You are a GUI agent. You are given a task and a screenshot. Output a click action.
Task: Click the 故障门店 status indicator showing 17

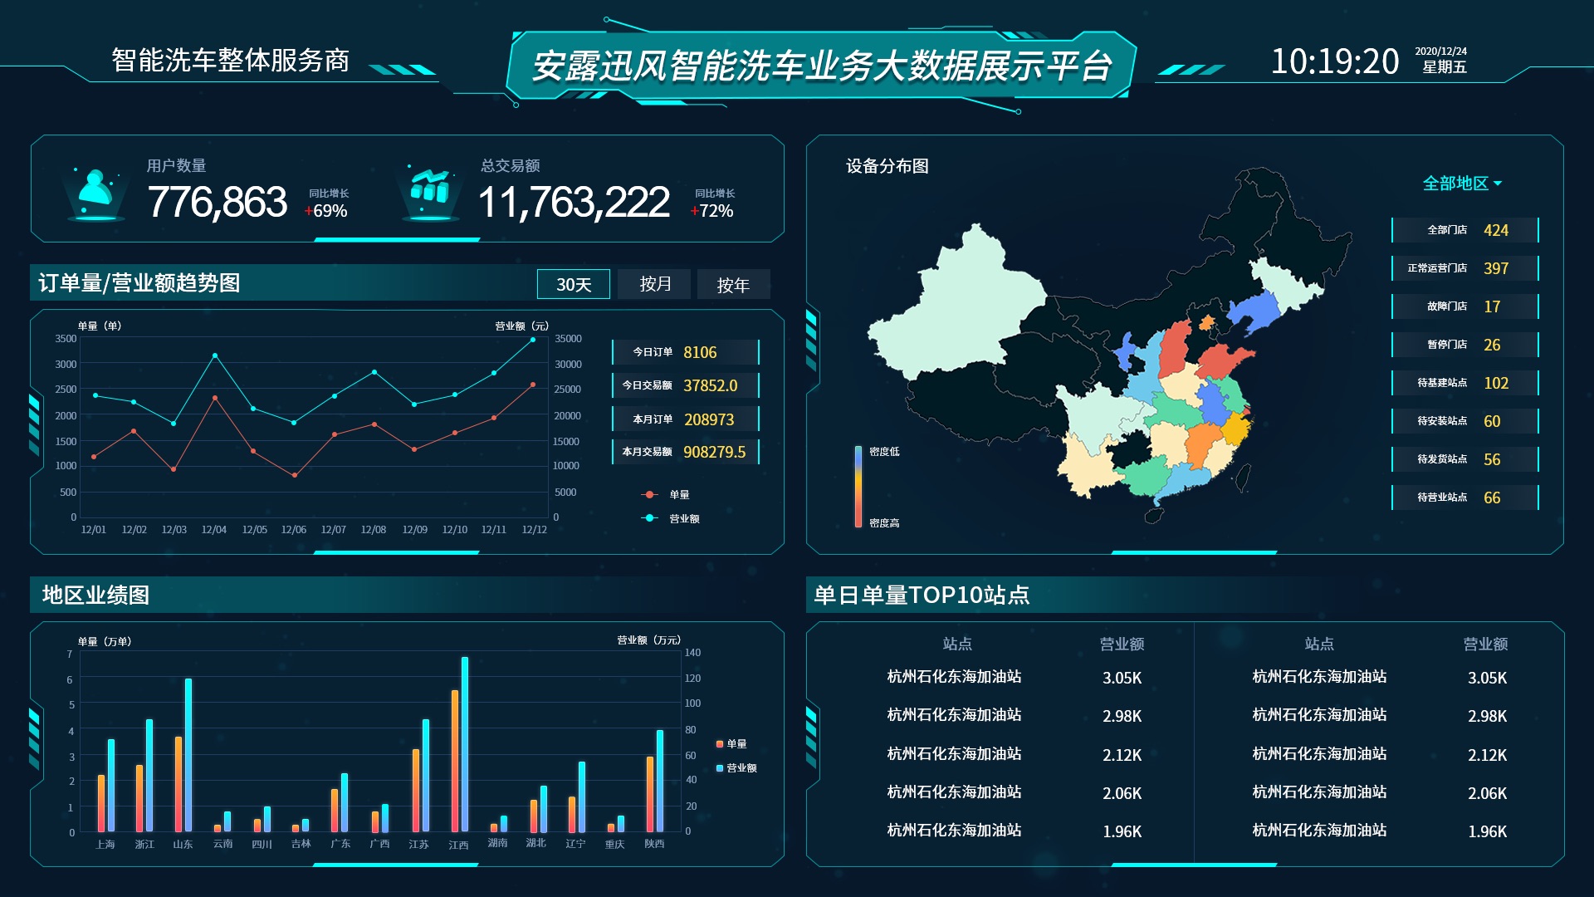pyautogui.click(x=1464, y=306)
